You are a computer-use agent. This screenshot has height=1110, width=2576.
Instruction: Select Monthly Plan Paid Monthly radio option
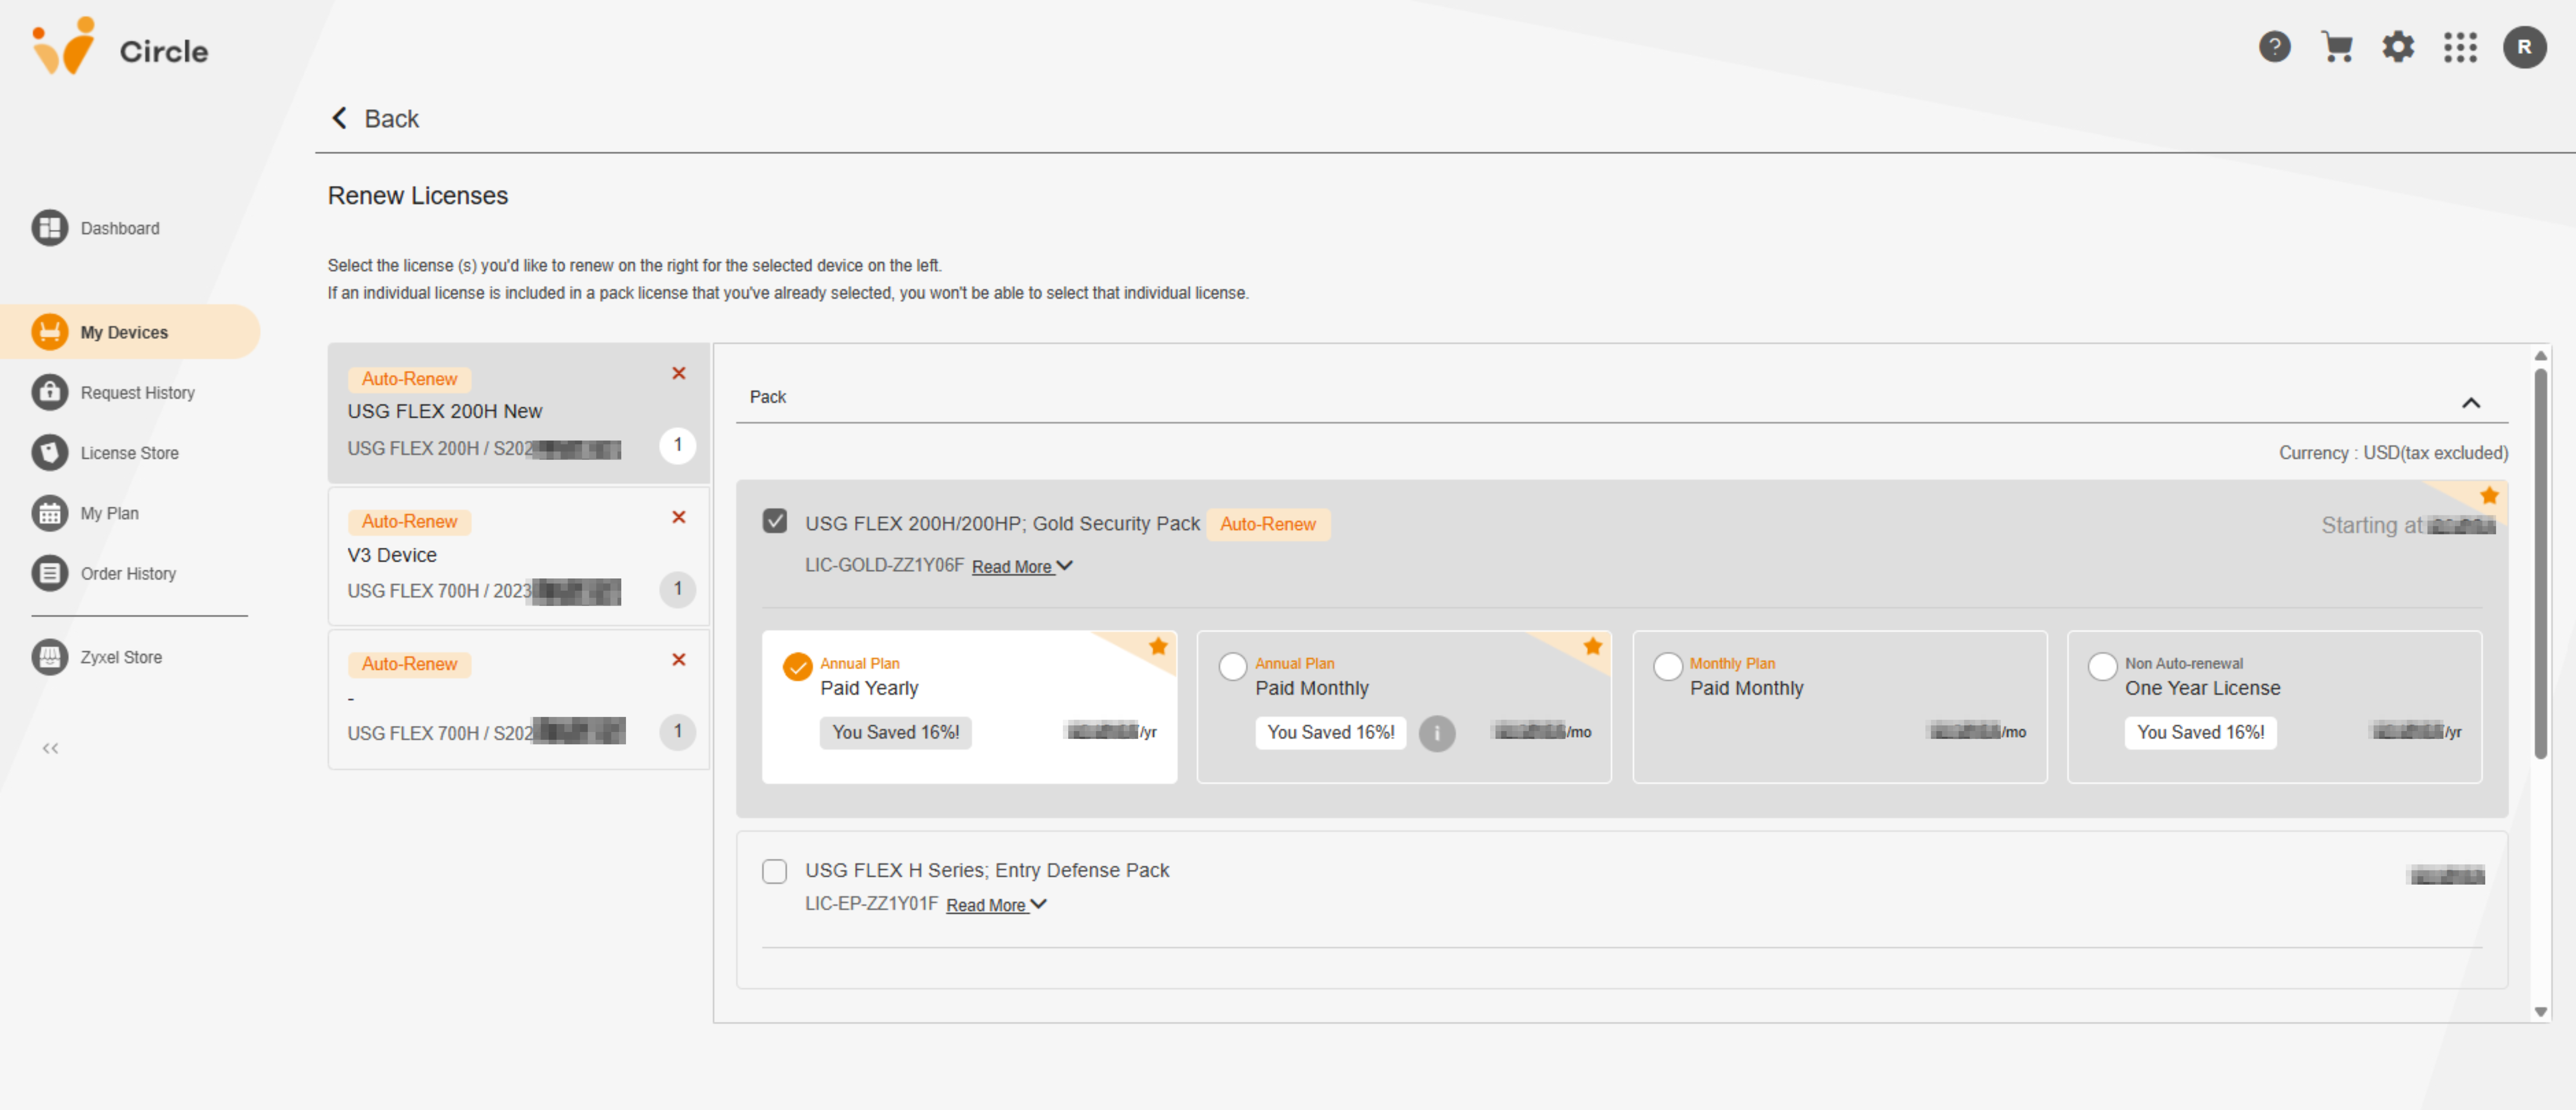pyautogui.click(x=1667, y=666)
